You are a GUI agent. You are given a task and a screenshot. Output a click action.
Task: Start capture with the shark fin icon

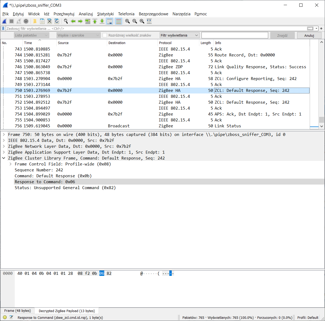coord(5,21)
